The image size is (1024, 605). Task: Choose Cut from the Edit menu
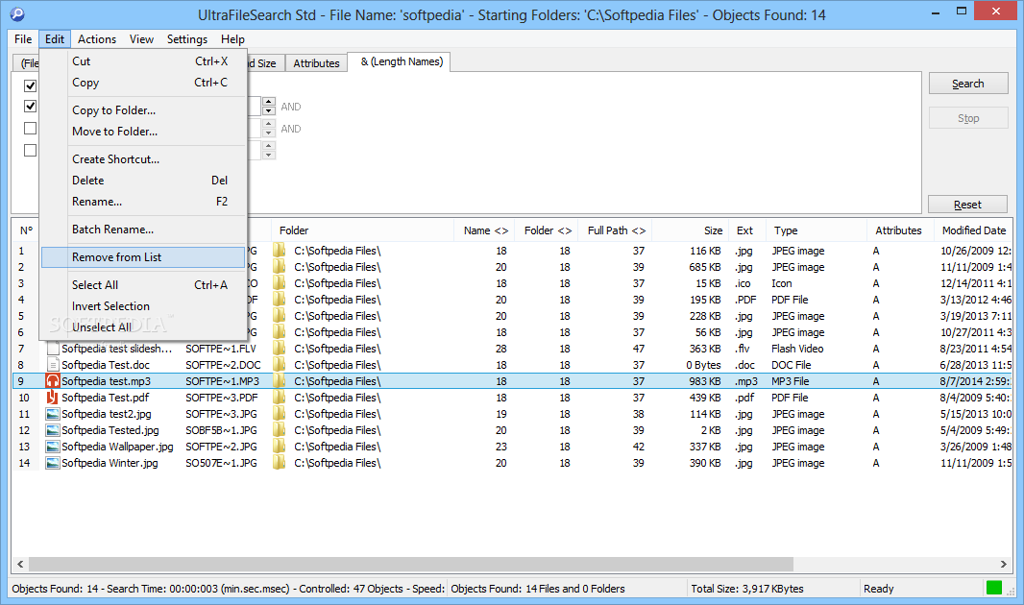(x=143, y=61)
